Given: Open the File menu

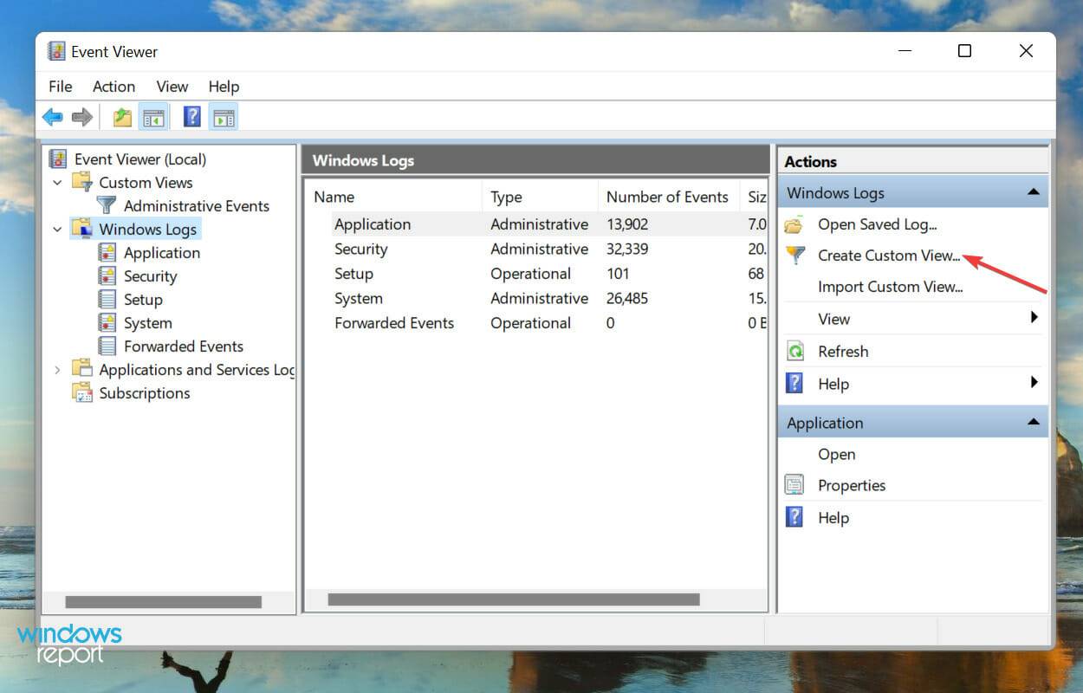Looking at the screenshot, I should click(61, 87).
